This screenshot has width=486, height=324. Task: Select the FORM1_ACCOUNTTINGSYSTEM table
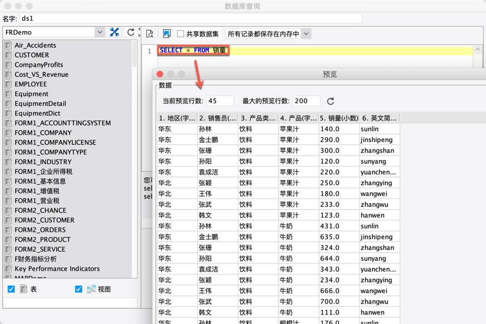click(x=63, y=123)
